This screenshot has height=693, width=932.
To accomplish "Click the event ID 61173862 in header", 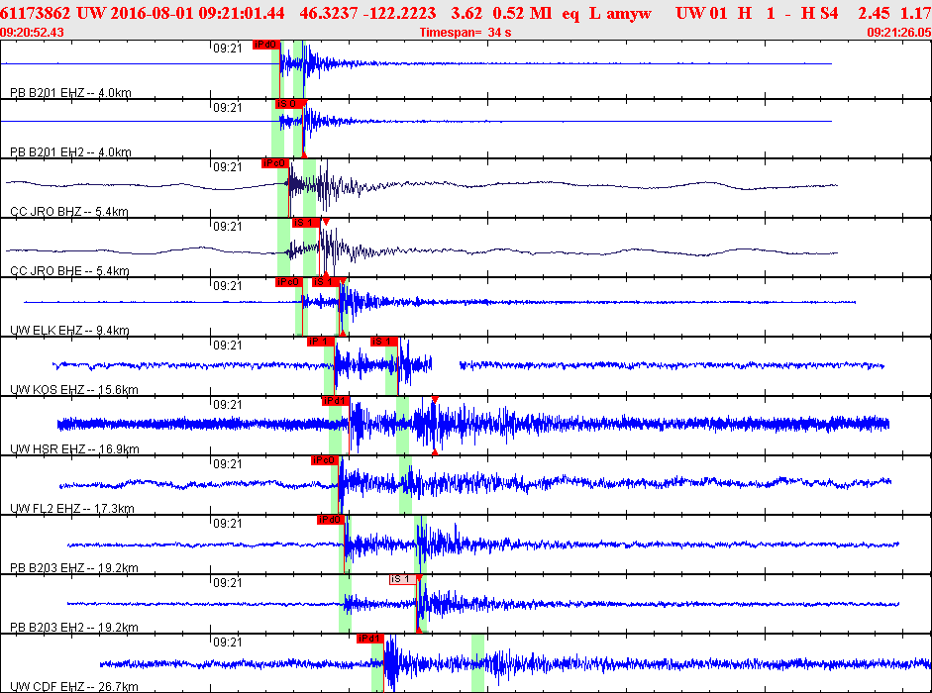I will 35,13.
